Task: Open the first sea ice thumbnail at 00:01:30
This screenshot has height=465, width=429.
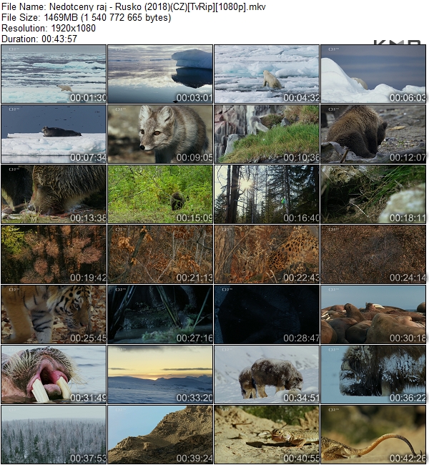Action: 54,74
